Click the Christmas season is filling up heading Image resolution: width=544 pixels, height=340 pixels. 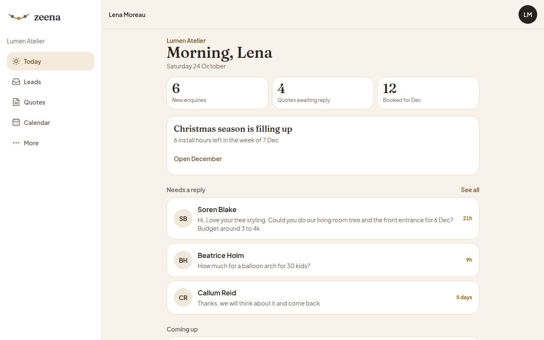233,129
